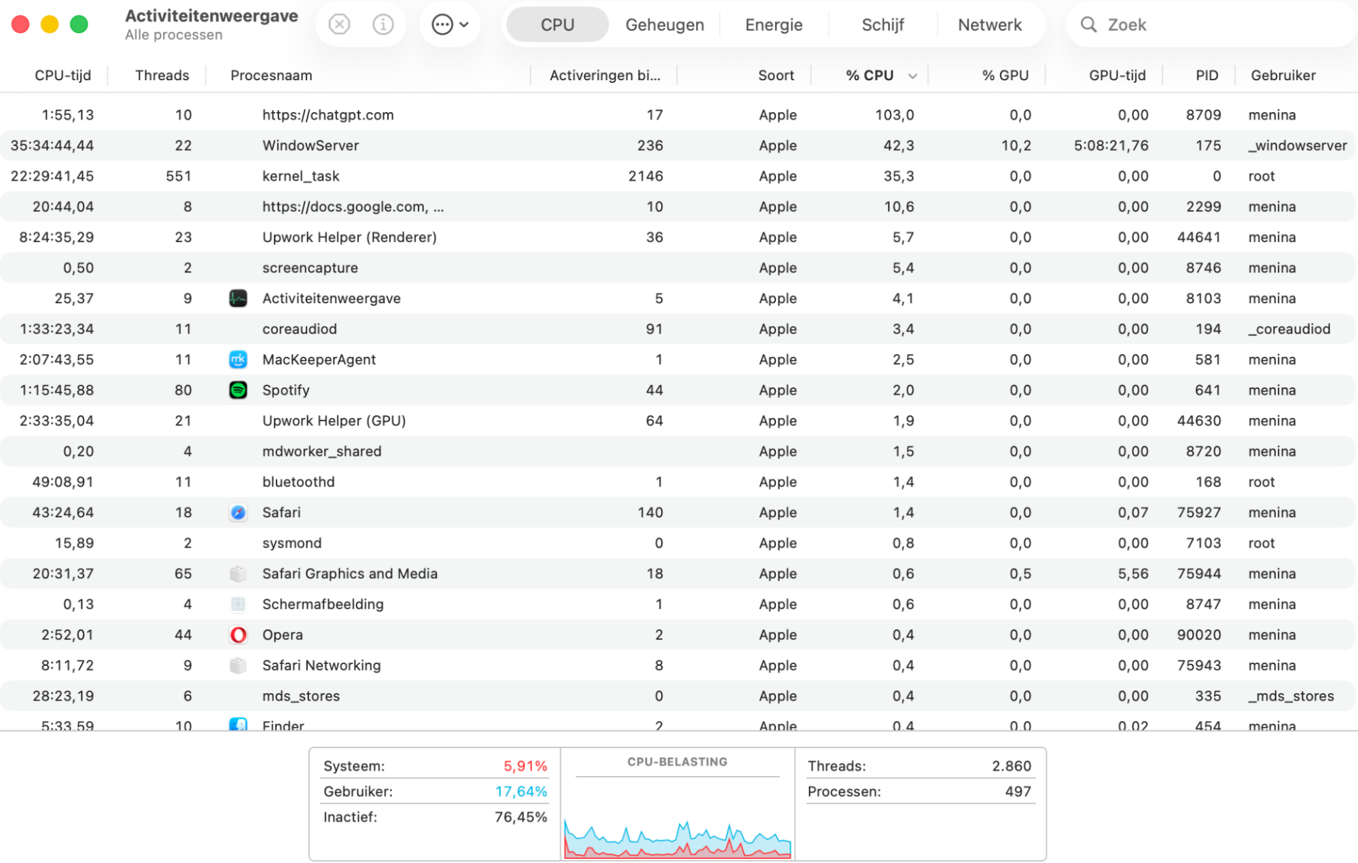Viewport: 1358px width, 863px height.
Task: Toggle % CPU sort direction chevron
Action: point(912,76)
